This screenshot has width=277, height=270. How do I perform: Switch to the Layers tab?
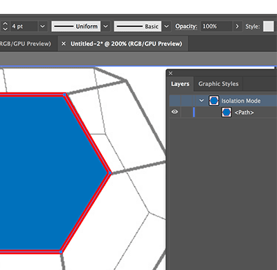(180, 84)
